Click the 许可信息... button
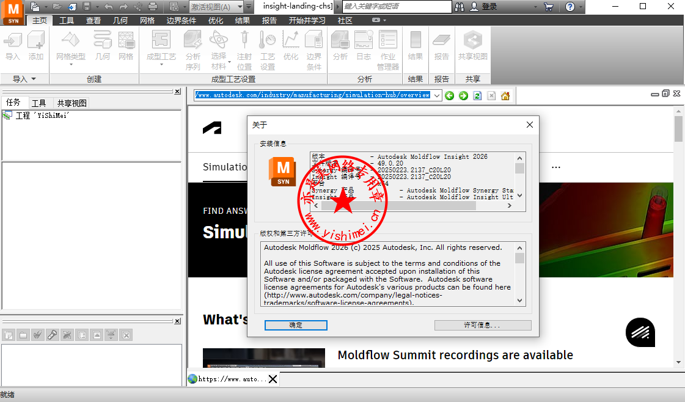Screen dimensions: 685x402 [x=483, y=325]
